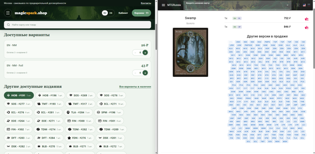The width and height of the screenshot is (315, 154).
Task: Select the TLA · #284 edition chip
Action: coord(78,112)
